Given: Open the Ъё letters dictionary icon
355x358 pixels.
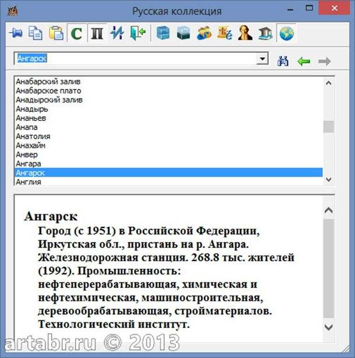Looking at the screenshot, I should point(225,33).
